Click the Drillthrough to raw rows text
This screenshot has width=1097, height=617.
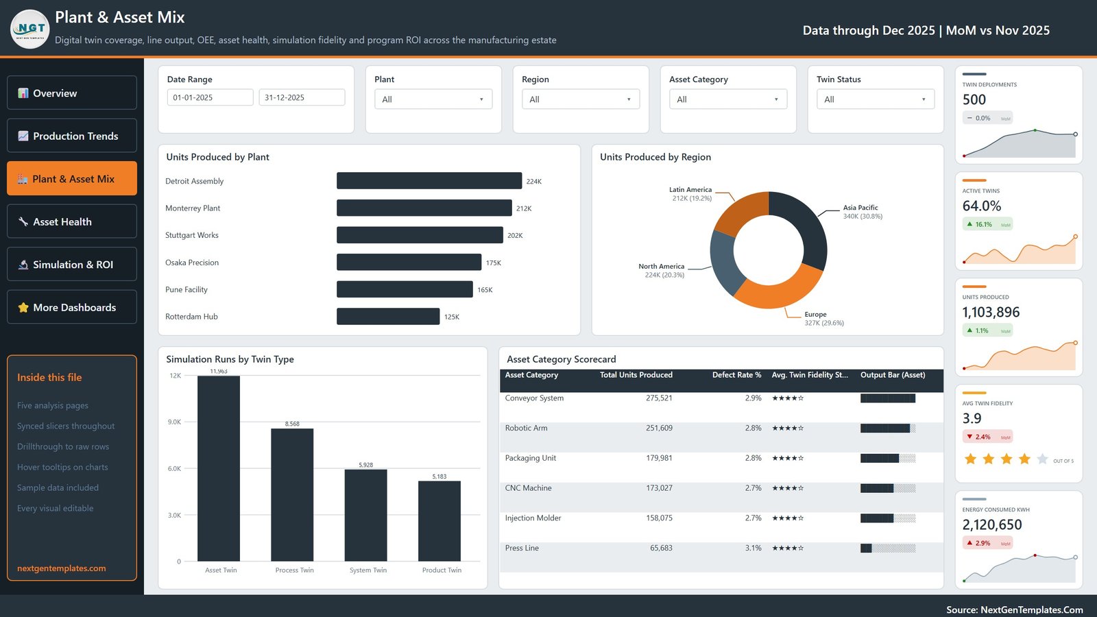point(63,446)
